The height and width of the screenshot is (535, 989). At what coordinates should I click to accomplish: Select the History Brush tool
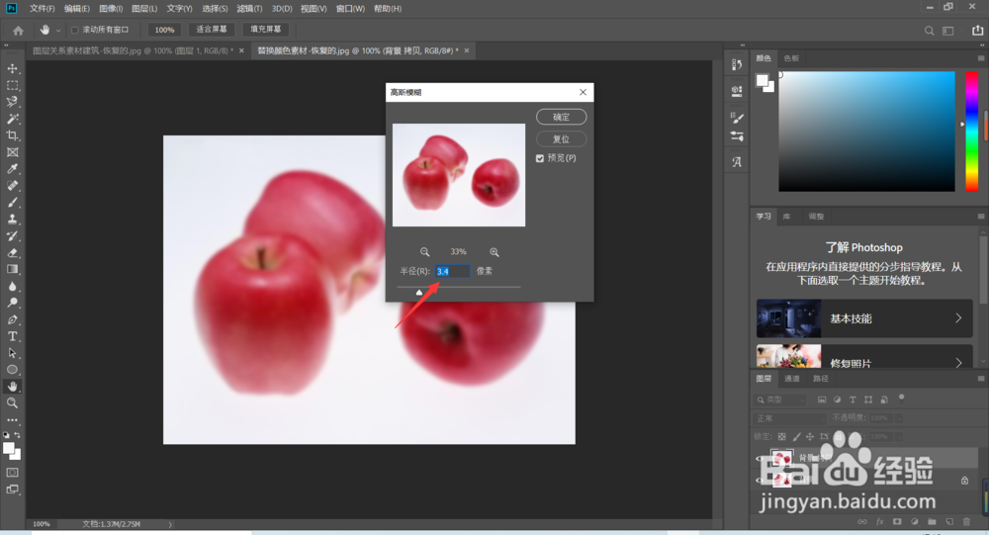[x=12, y=236]
